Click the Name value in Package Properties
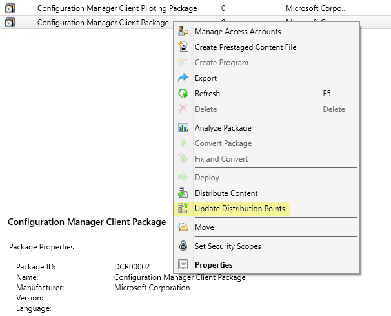The image size is (391, 316). pyautogui.click(x=180, y=277)
